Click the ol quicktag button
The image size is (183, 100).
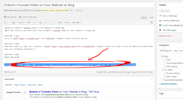click(x=49, y=22)
